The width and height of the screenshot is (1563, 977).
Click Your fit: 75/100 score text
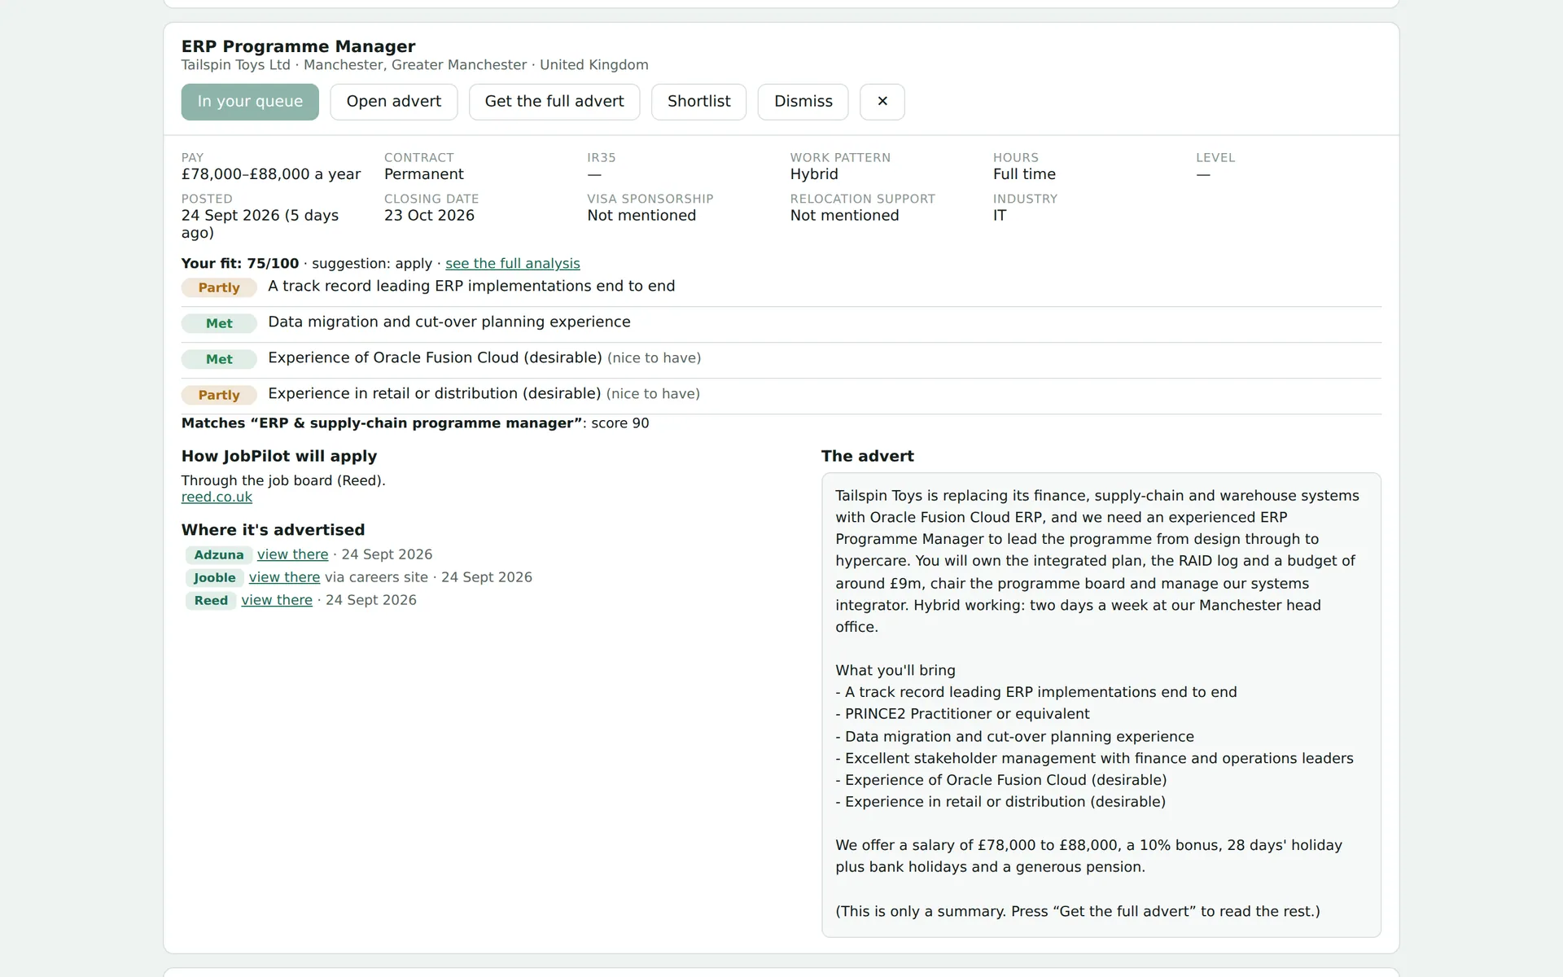[240, 264]
